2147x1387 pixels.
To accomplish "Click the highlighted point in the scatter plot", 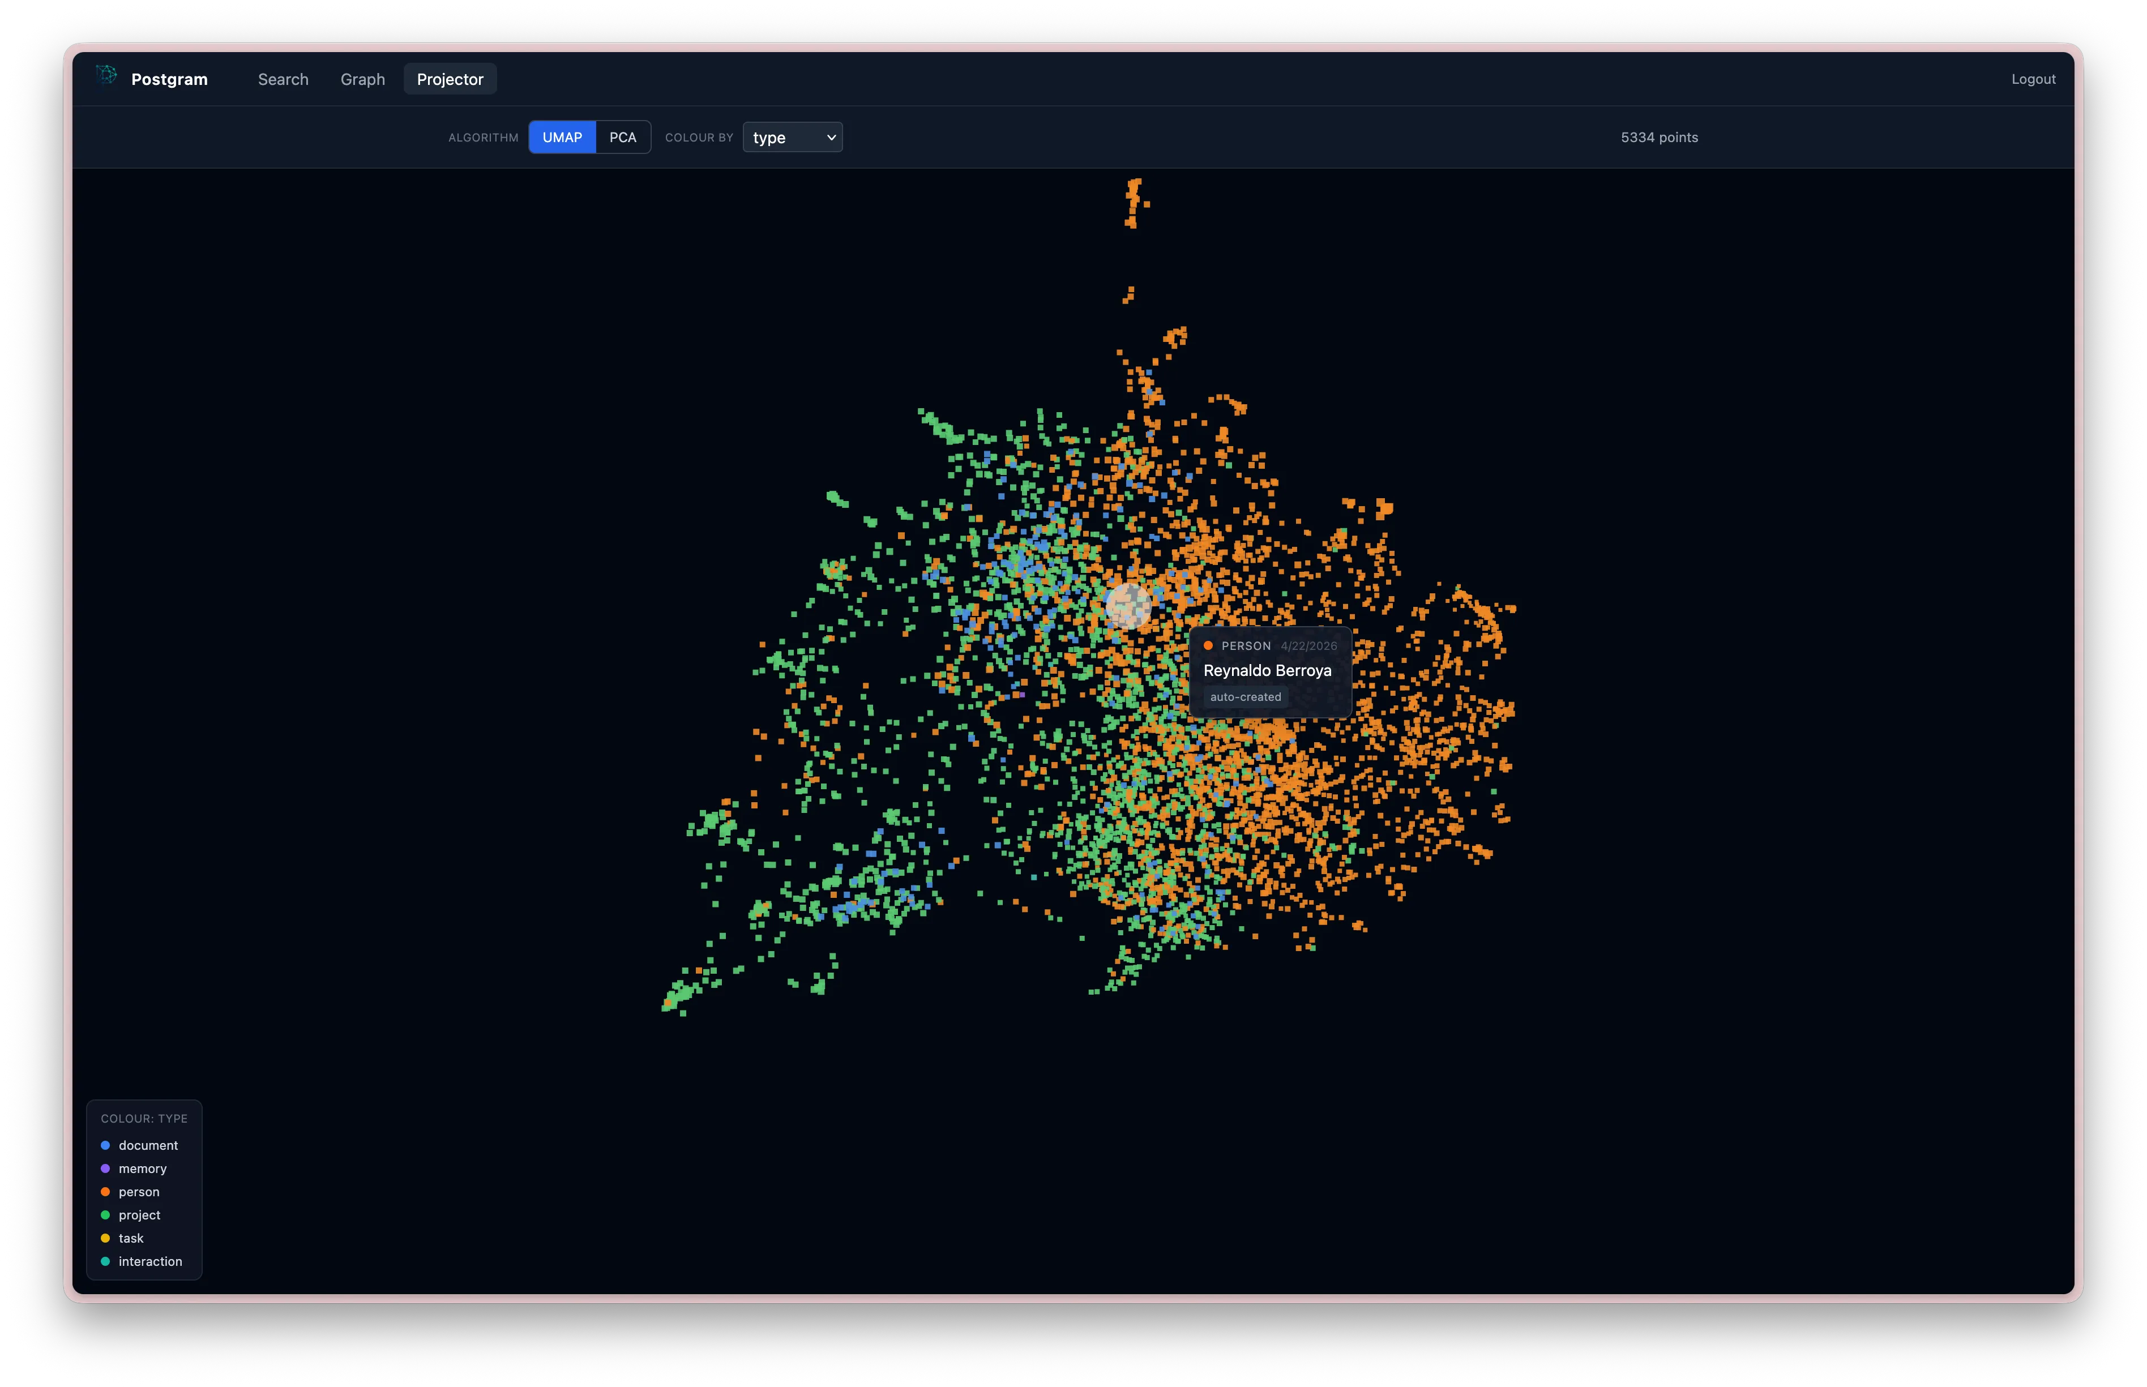I will pyautogui.click(x=1127, y=605).
